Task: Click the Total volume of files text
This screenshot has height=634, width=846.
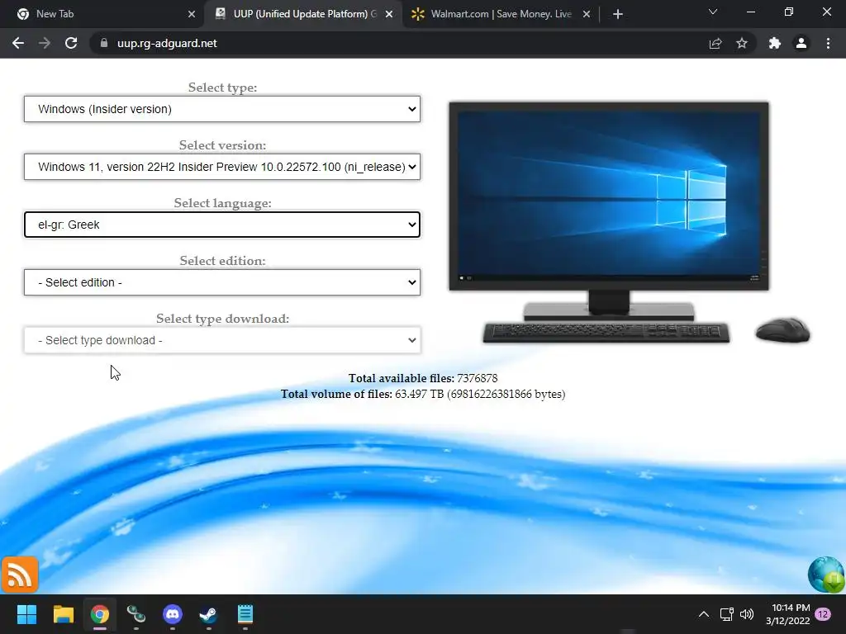Action: tap(422, 394)
